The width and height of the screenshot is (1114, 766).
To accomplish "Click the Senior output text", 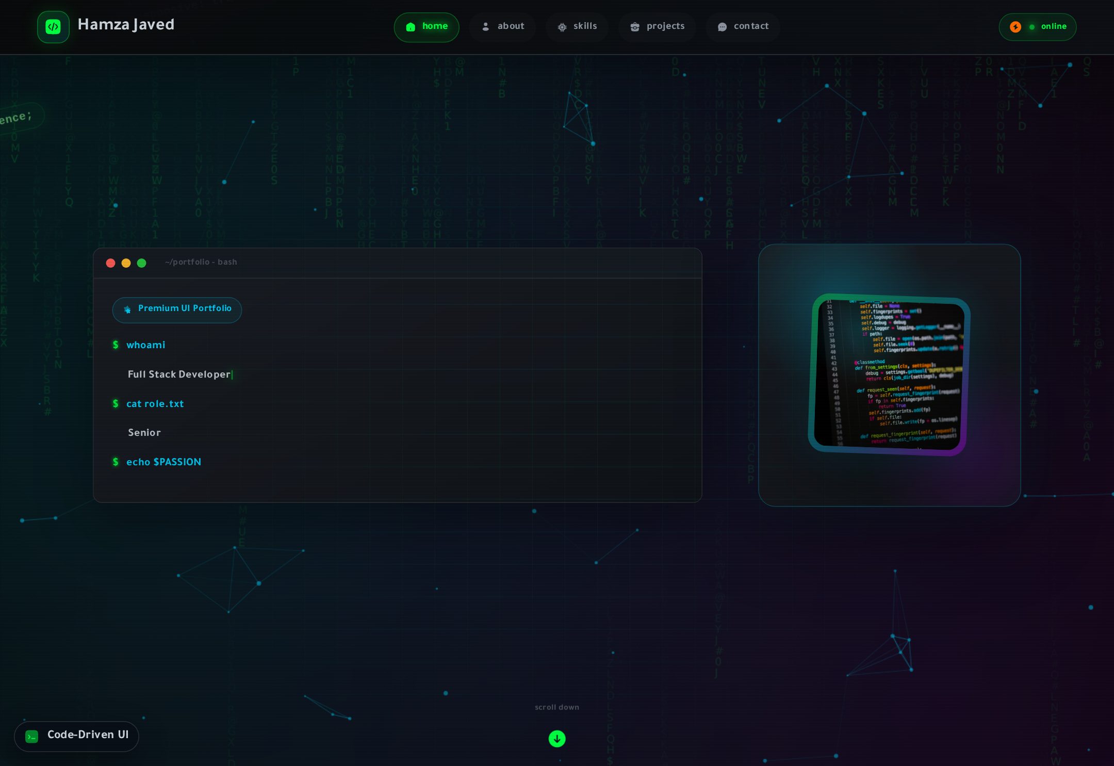I will point(144,433).
